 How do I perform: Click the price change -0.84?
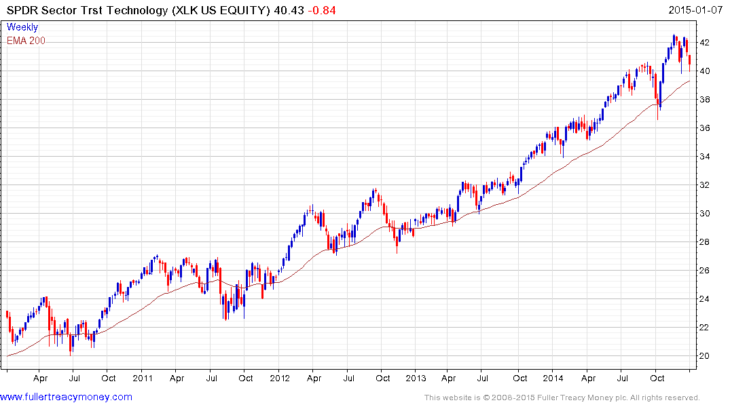coord(322,10)
